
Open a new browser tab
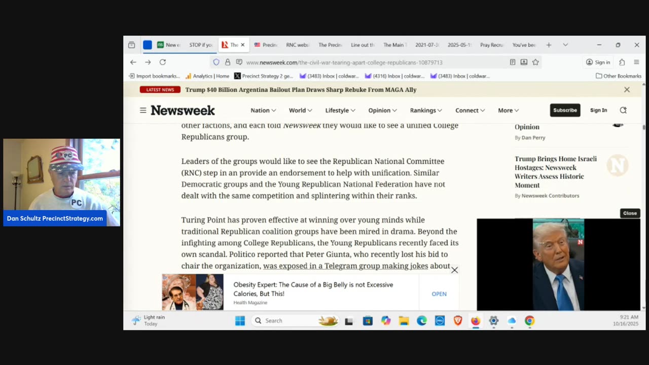549,45
